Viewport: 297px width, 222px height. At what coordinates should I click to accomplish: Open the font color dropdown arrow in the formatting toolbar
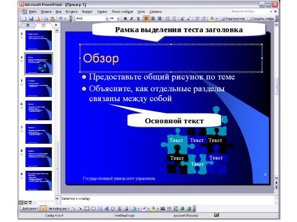point(217,18)
